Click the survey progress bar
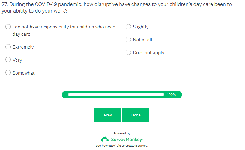The height and width of the screenshot is (150, 245). pyautogui.click(x=116, y=95)
